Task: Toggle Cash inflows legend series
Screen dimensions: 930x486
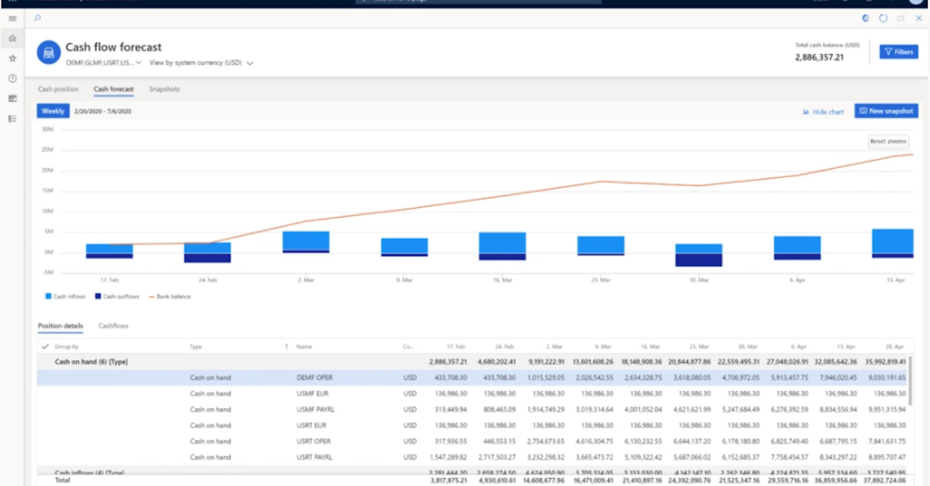Action: pos(65,296)
